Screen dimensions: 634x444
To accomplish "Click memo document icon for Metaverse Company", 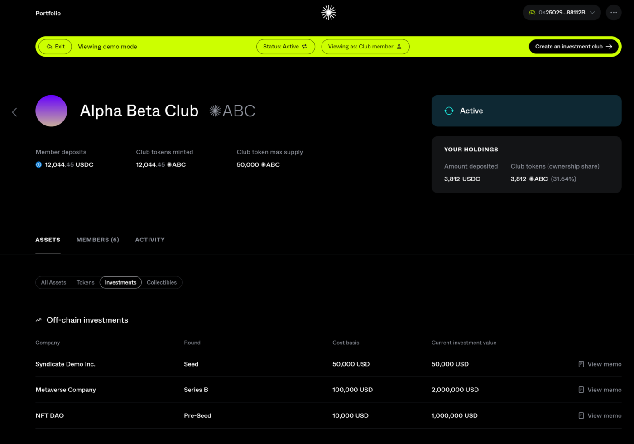I will (x=581, y=390).
